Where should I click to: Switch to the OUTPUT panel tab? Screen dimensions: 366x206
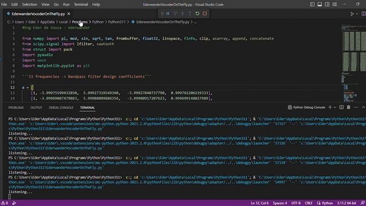pyautogui.click(x=36, y=108)
